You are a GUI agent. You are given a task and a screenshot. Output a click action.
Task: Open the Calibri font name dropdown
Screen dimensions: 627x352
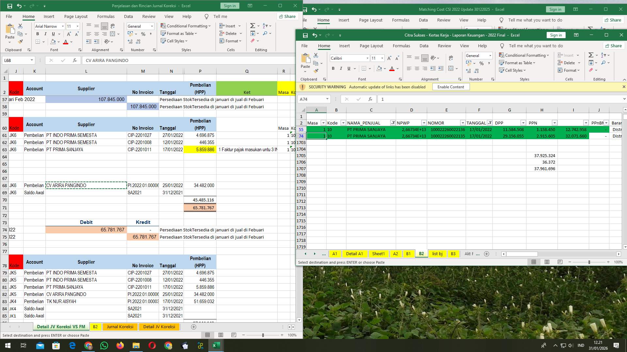point(368,58)
